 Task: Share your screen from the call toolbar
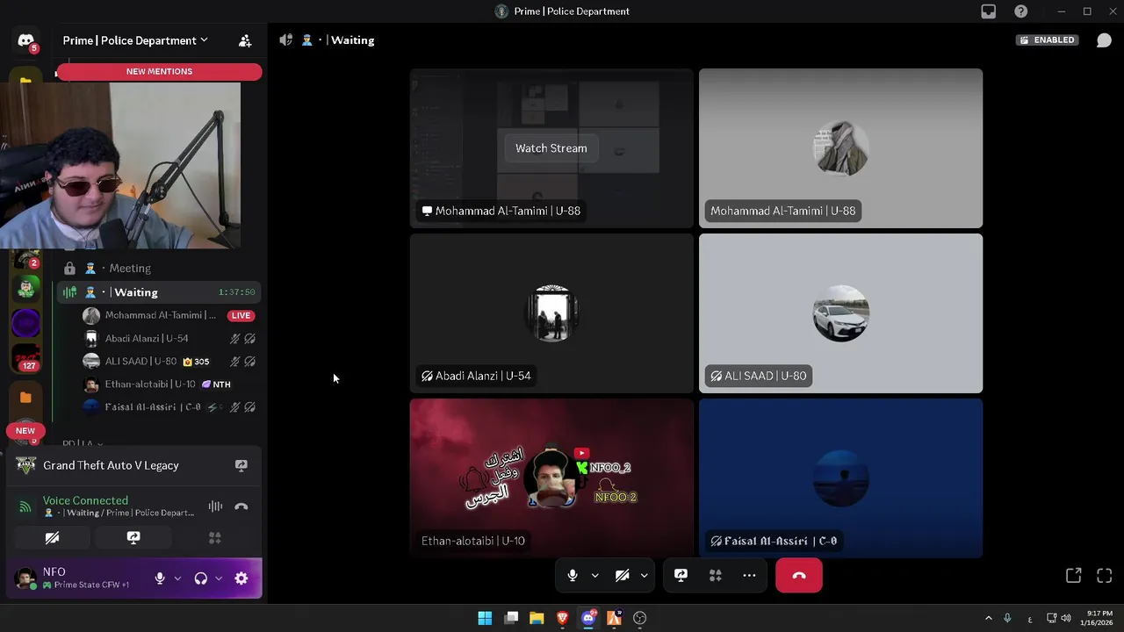681,576
